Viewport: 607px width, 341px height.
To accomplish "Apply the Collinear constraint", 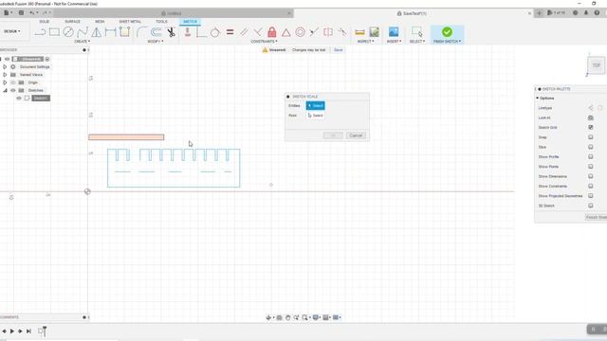I will coord(314,32).
